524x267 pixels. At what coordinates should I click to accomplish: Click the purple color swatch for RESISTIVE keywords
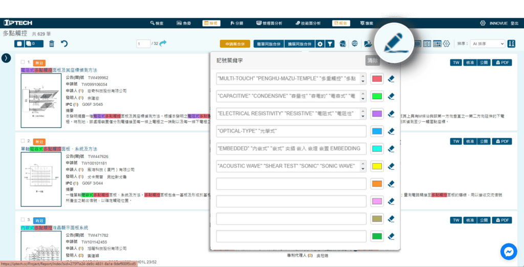click(x=377, y=114)
